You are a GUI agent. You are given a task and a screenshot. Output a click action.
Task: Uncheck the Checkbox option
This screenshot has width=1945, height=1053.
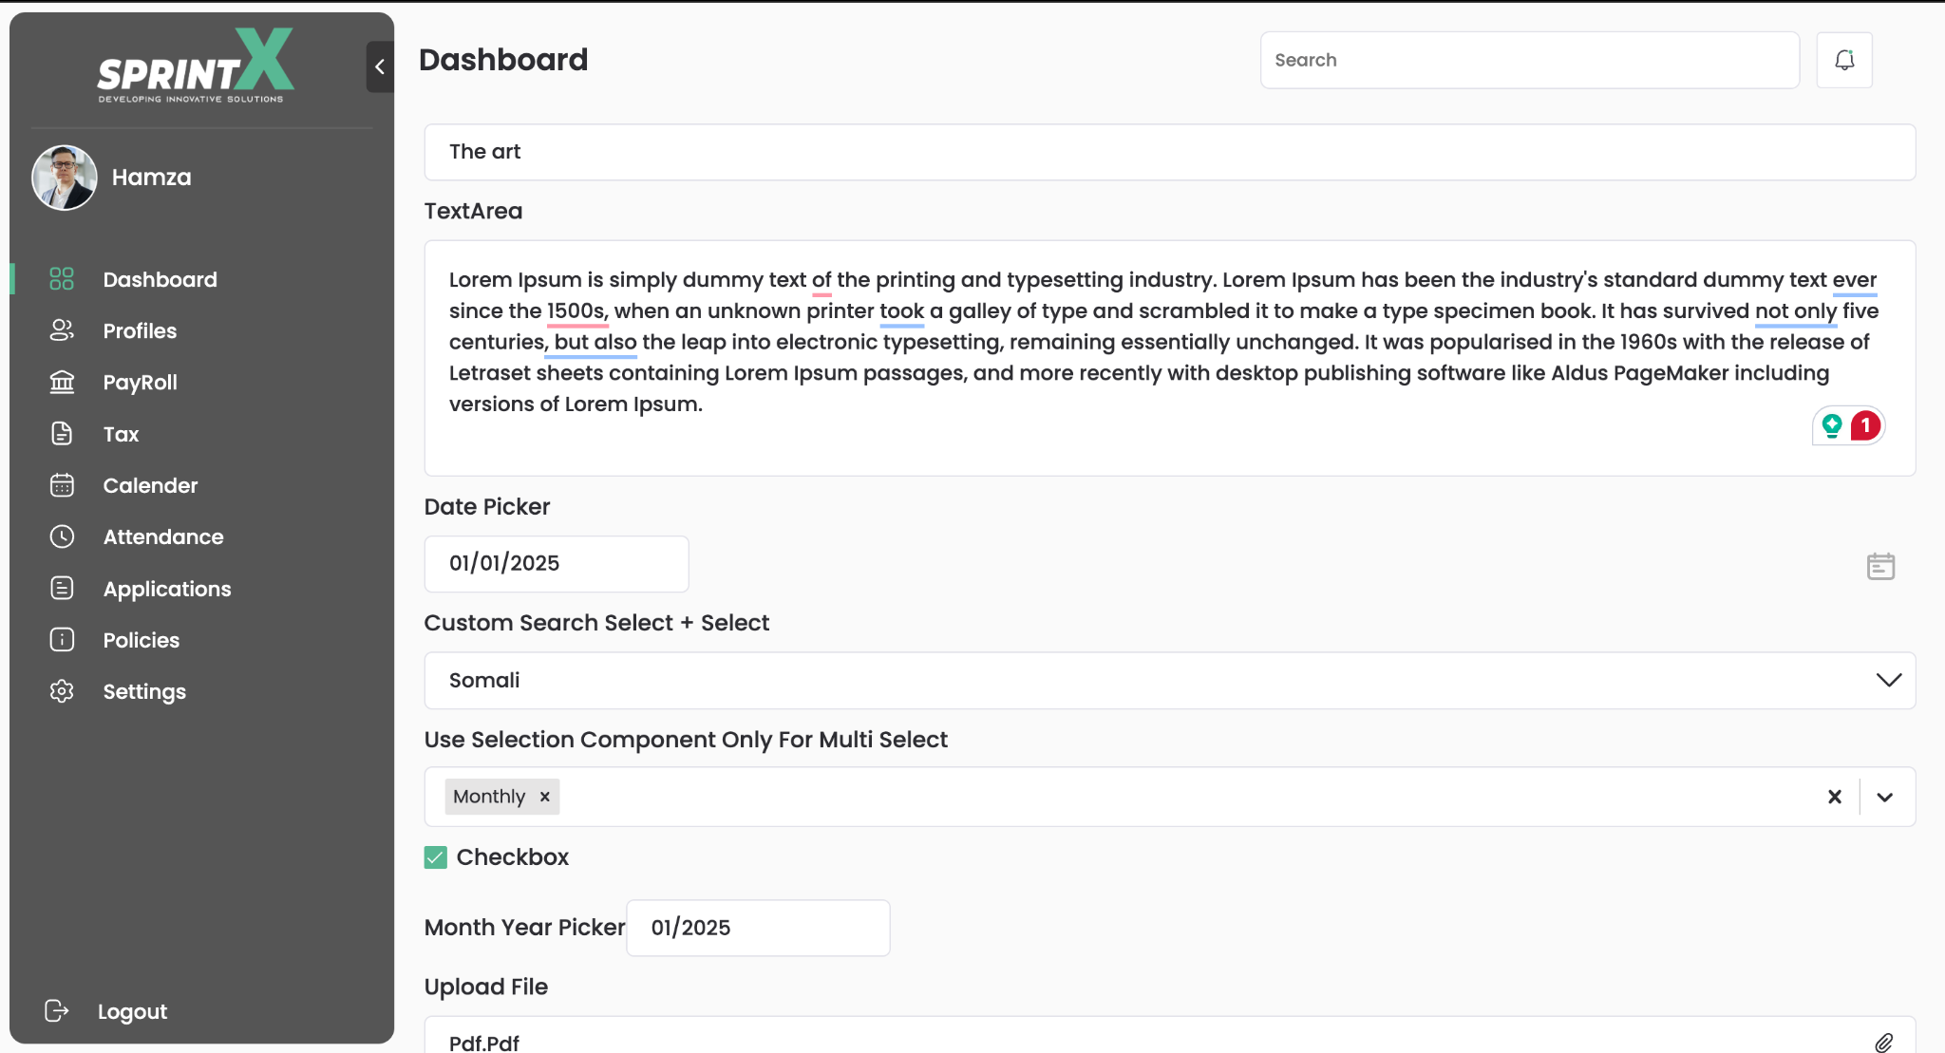pos(435,857)
